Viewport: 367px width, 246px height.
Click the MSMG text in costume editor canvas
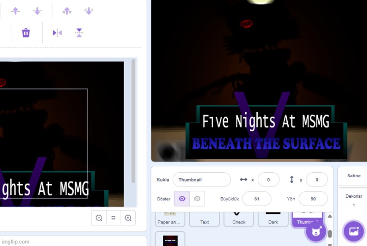click(74, 188)
